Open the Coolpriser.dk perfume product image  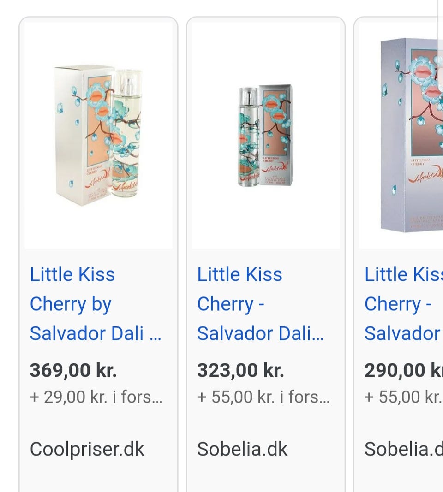(x=98, y=135)
